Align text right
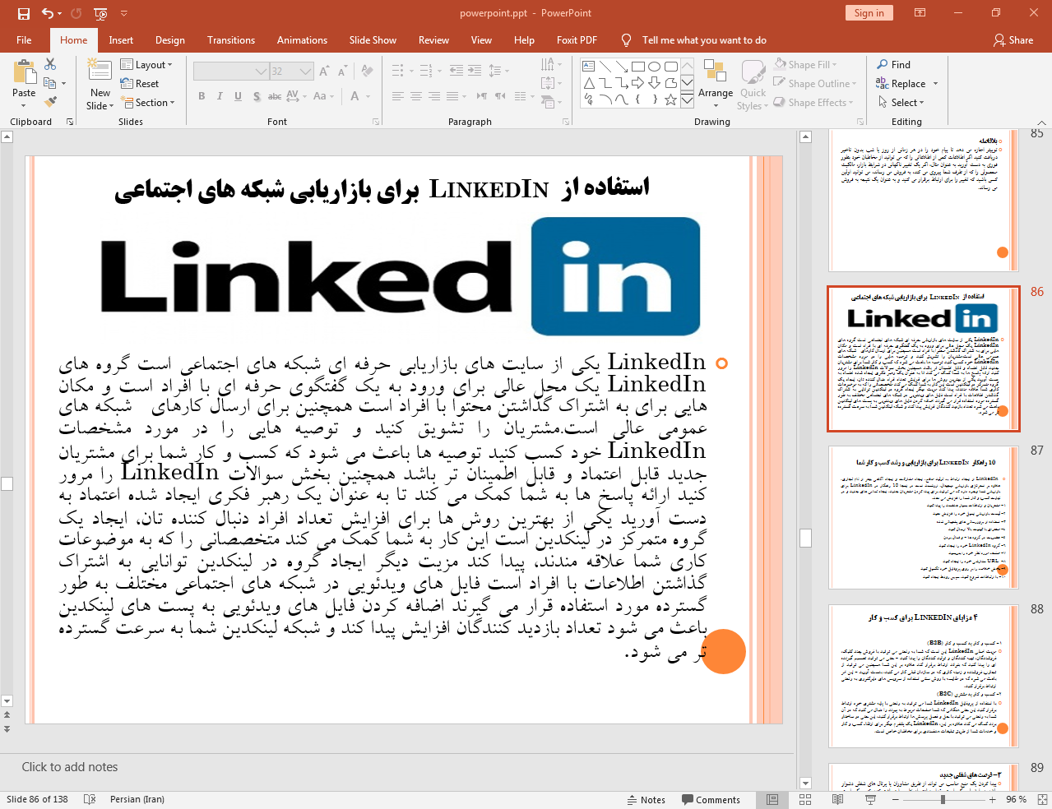 pos(434,96)
